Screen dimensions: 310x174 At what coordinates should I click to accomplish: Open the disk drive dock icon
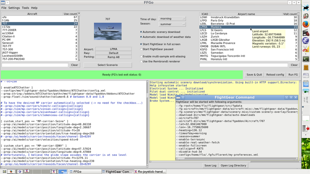coord(306,75)
